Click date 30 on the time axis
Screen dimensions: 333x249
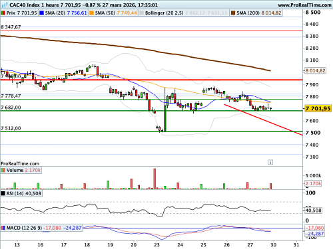(x=274, y=245)
